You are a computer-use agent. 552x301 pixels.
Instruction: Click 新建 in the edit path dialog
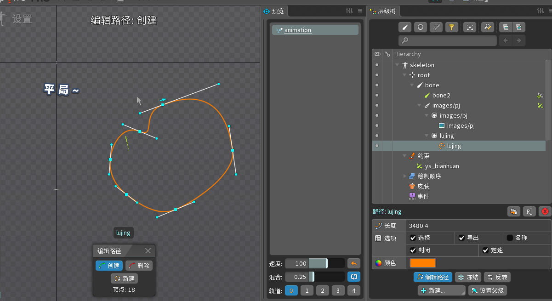coord(124,278)
